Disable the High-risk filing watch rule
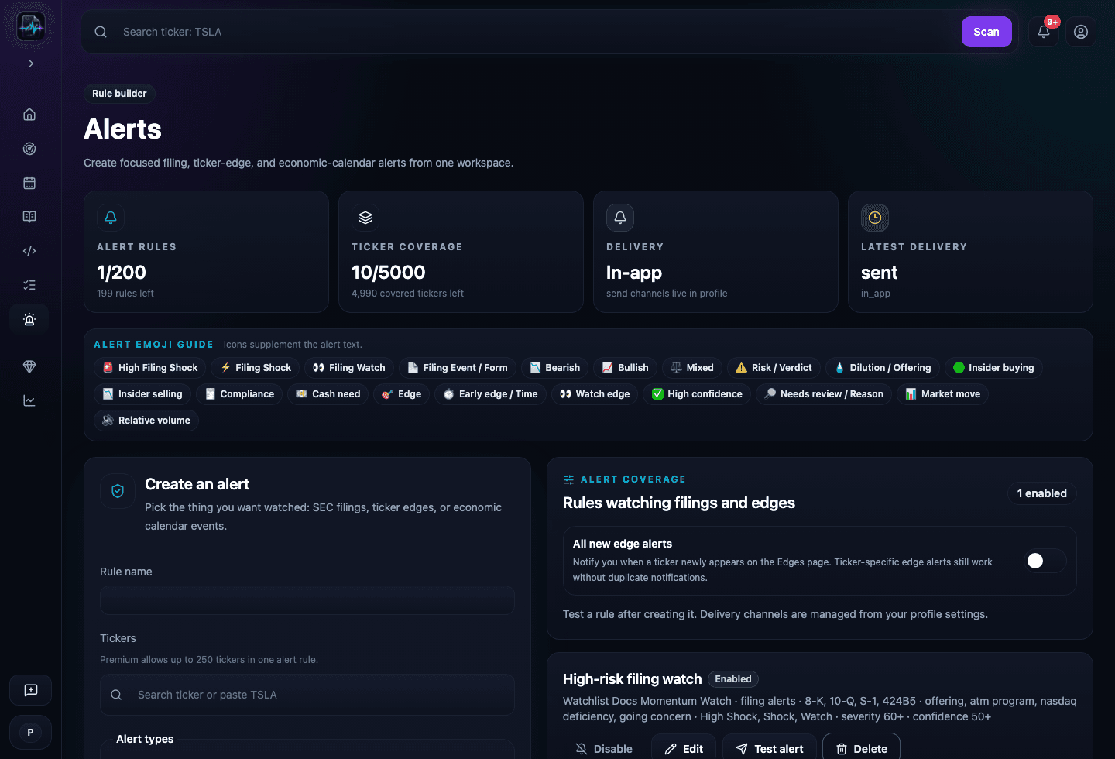1115x759 pixels. coord(604,749)
